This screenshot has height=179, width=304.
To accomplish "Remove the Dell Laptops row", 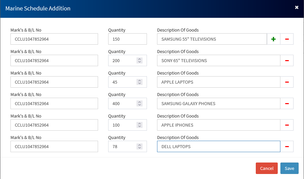I will 287,147.
